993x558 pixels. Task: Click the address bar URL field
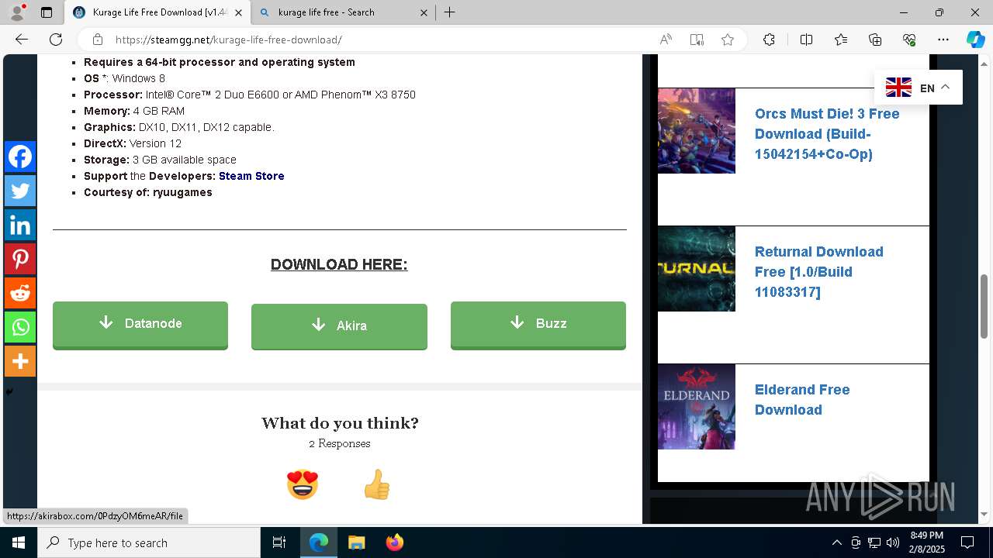380,40
